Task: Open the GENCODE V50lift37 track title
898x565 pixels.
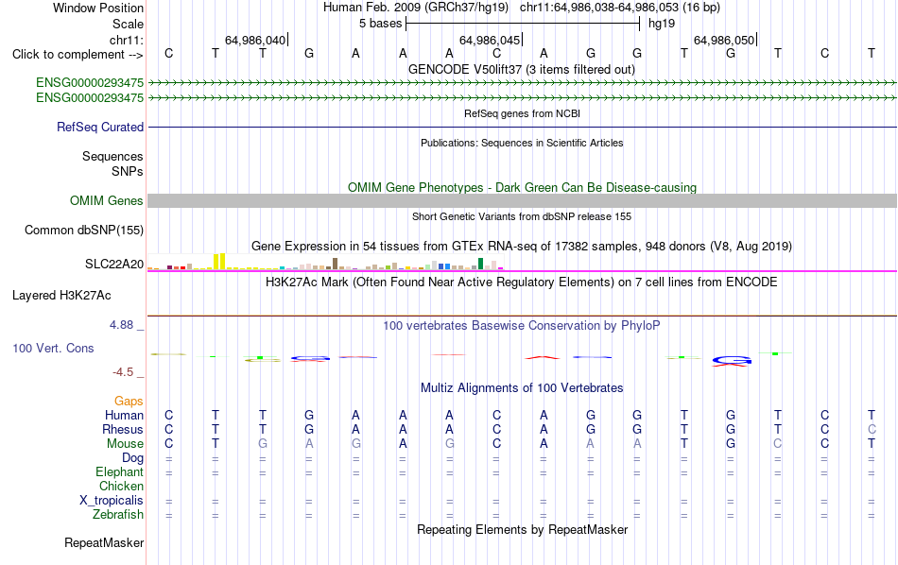Action: (x=521, y=69)
